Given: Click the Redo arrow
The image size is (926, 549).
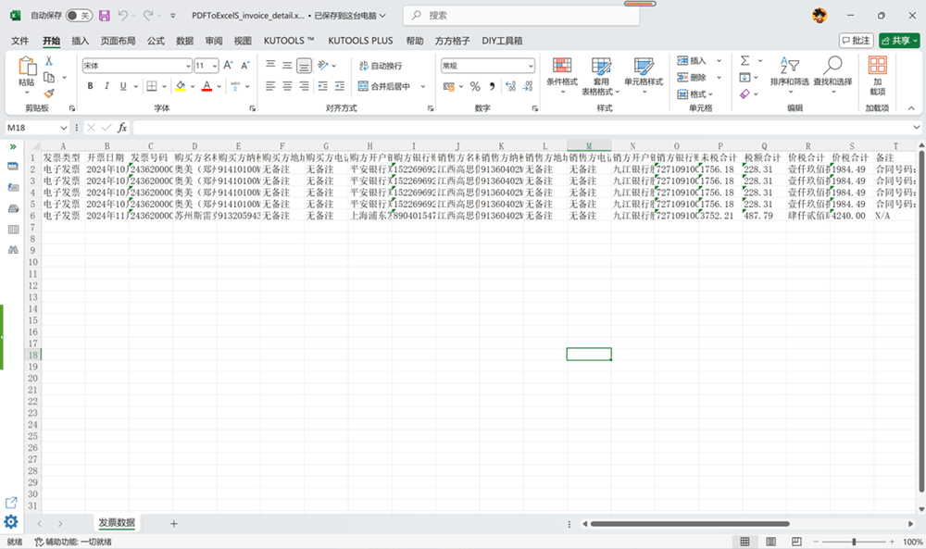Looking at the screenshot, I should click(147, 16).
